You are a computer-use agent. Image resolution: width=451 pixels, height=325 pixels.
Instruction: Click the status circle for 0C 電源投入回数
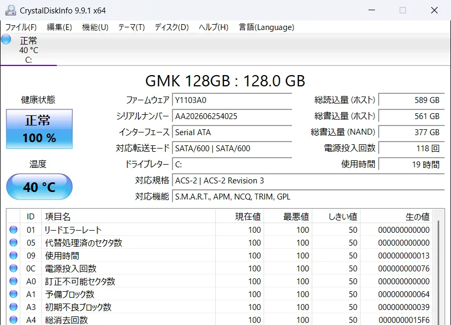click(x=13, y=268)
